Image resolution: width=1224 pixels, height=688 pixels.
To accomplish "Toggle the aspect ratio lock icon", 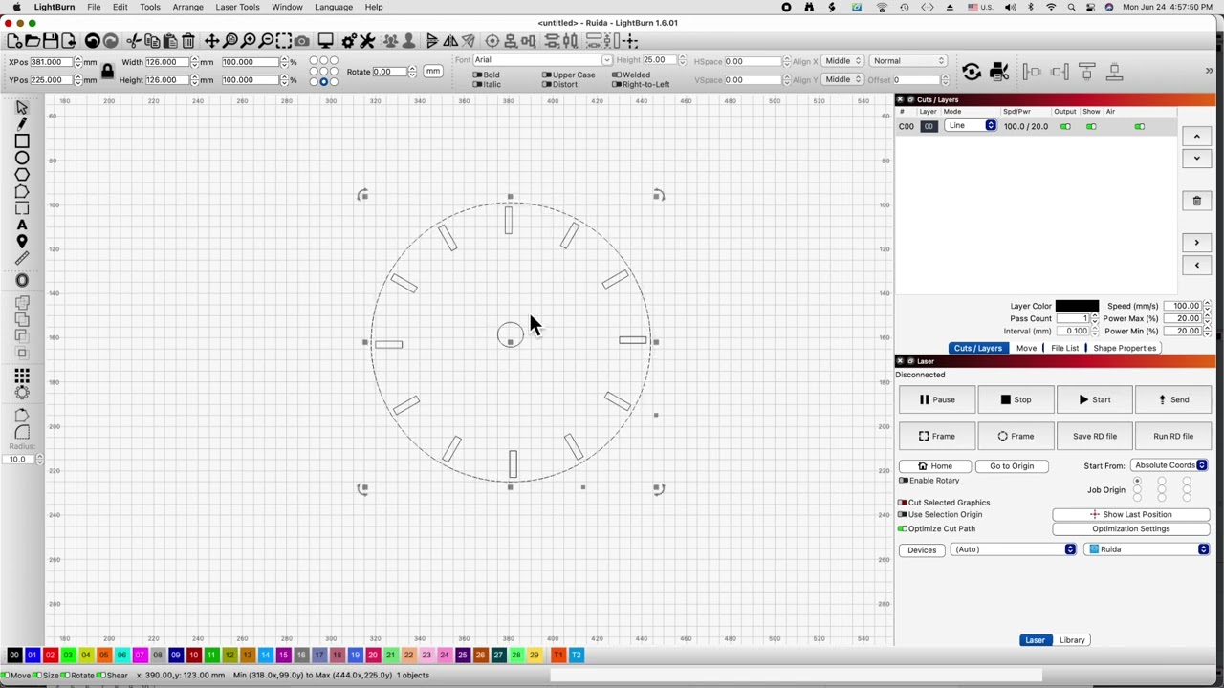I will click(107, 71).
